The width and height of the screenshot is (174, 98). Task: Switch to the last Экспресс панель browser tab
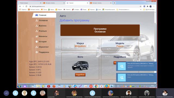pyautogui.click(x=101, y=3)
